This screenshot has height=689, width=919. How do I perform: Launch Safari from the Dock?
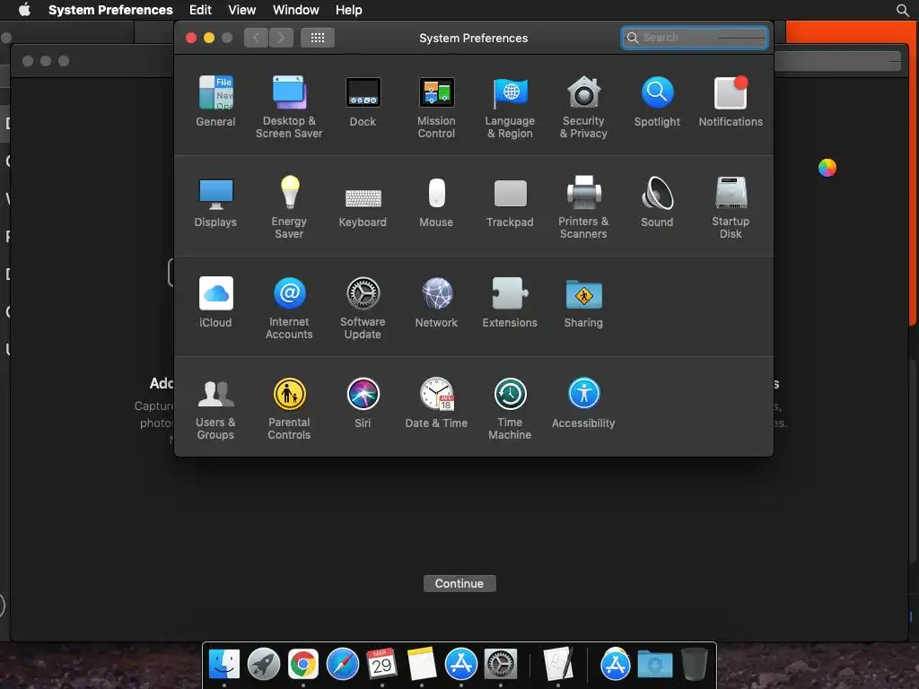pyautogui.click(x=342, y=665)
